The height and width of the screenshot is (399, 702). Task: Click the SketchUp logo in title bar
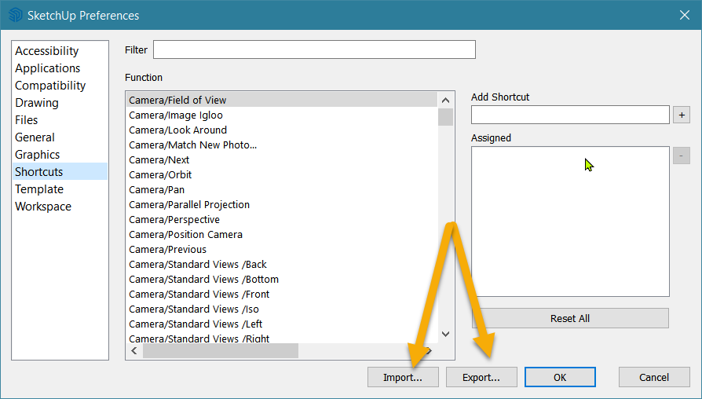(x=15, y=15)
